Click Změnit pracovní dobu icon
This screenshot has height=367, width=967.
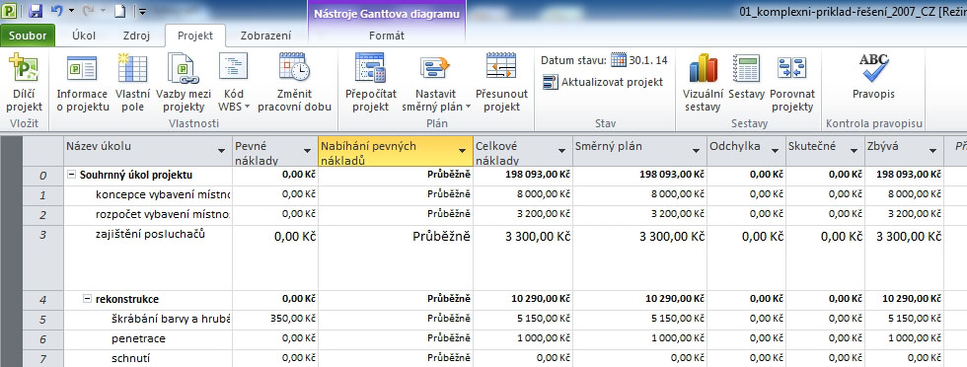pyautogui.click(x=294, y=67)
